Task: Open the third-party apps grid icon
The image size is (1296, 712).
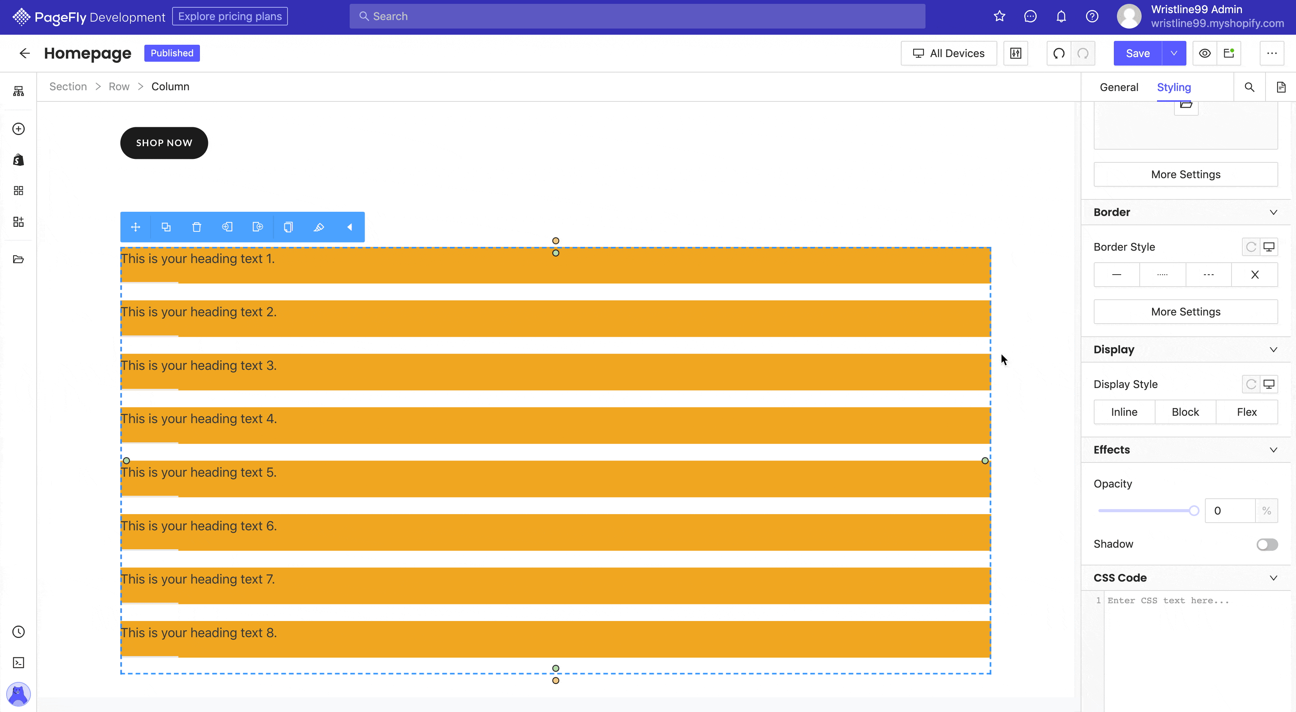Action: pyautogui.click(x=19, y=191)
